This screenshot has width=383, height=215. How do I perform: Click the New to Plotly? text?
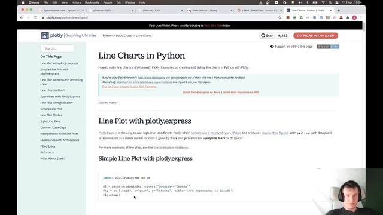tap(108, 103)
